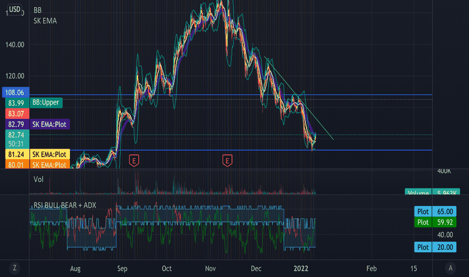Click the Dec label on time axis
Viewport: 469px width, 277px height.
click(x=256, y=268)
